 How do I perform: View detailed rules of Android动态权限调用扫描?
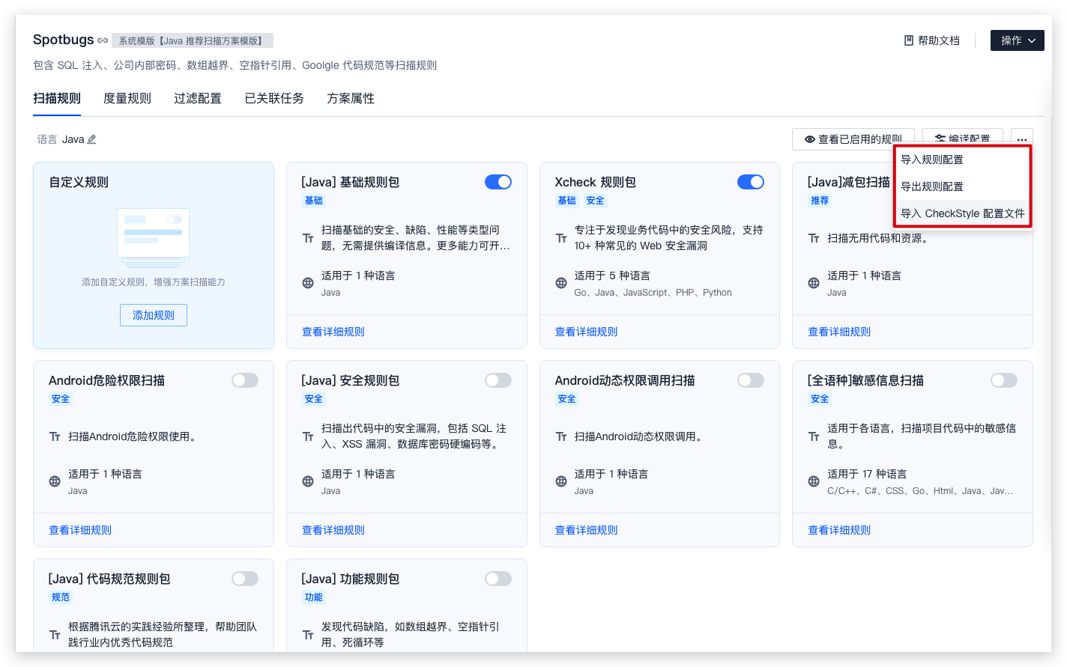(x=587, y=530)
